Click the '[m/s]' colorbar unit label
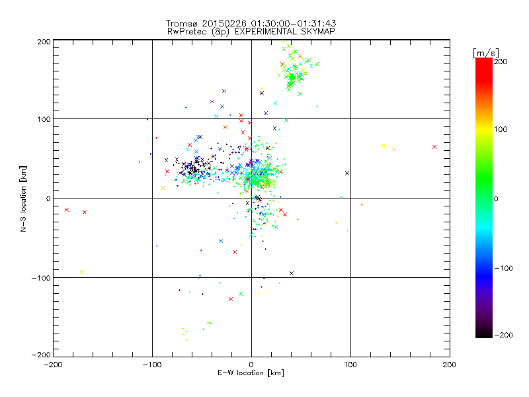The image size is (529, 397). [486, 53]
